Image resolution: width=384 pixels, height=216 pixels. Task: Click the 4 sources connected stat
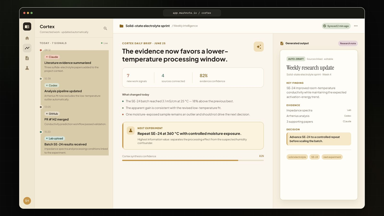tap(173, 78)
